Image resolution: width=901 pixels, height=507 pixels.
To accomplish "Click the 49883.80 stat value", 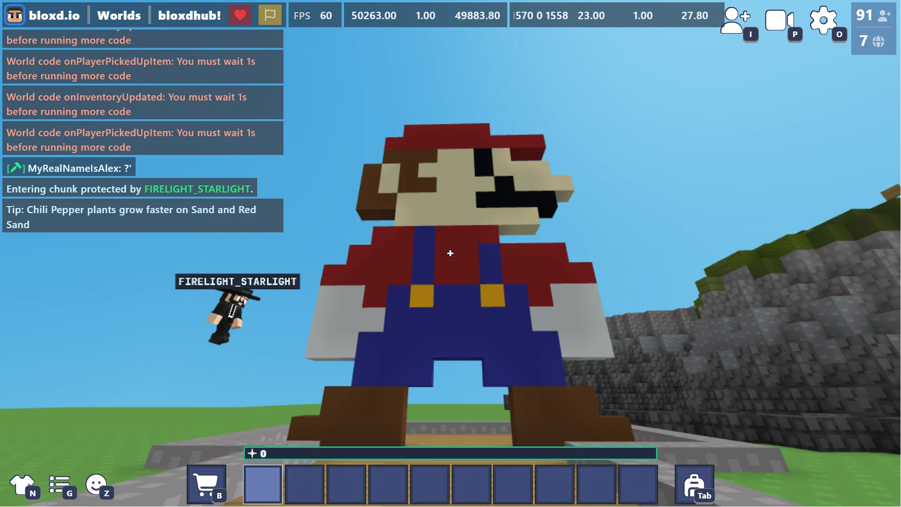I will [477, 15].
